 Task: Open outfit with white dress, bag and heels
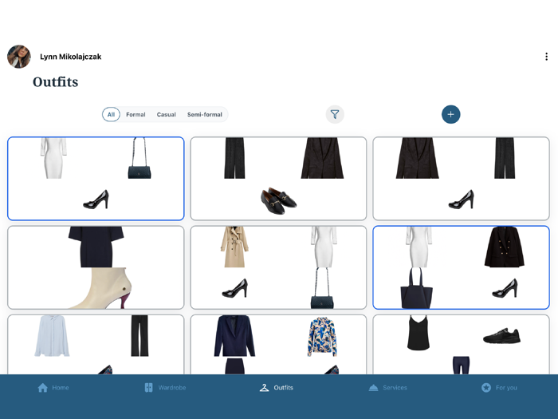point(96,179)
